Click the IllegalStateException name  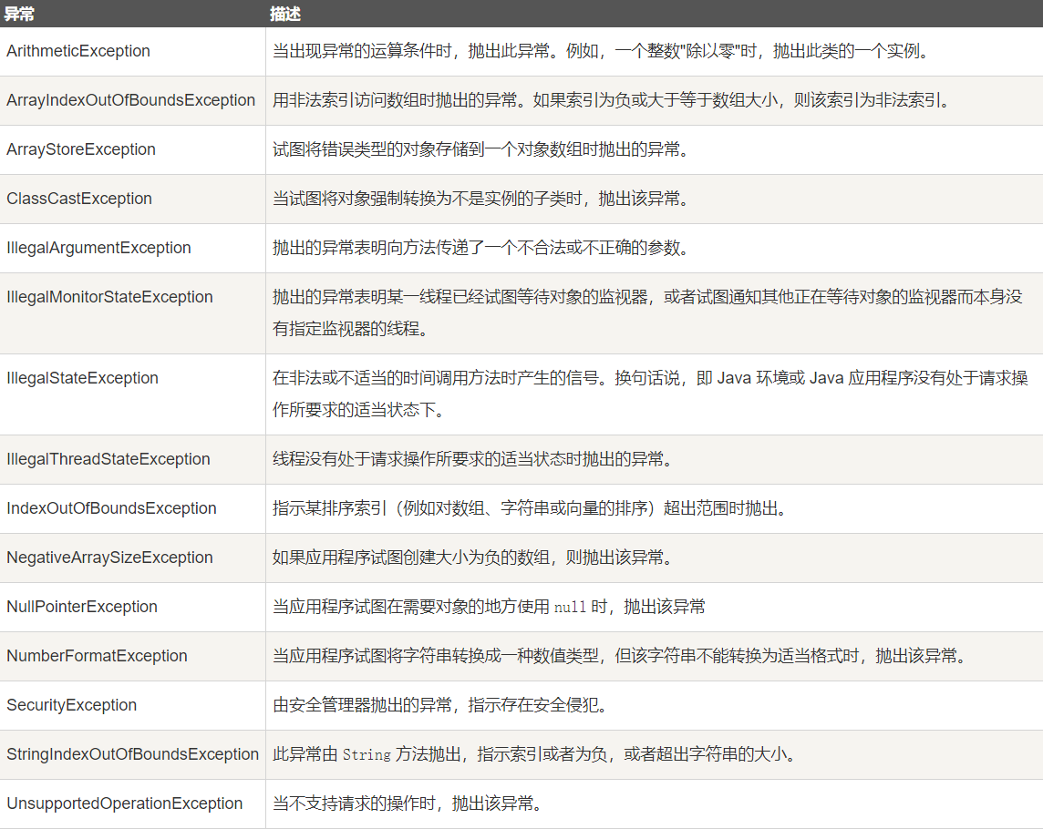coord(82,378)
